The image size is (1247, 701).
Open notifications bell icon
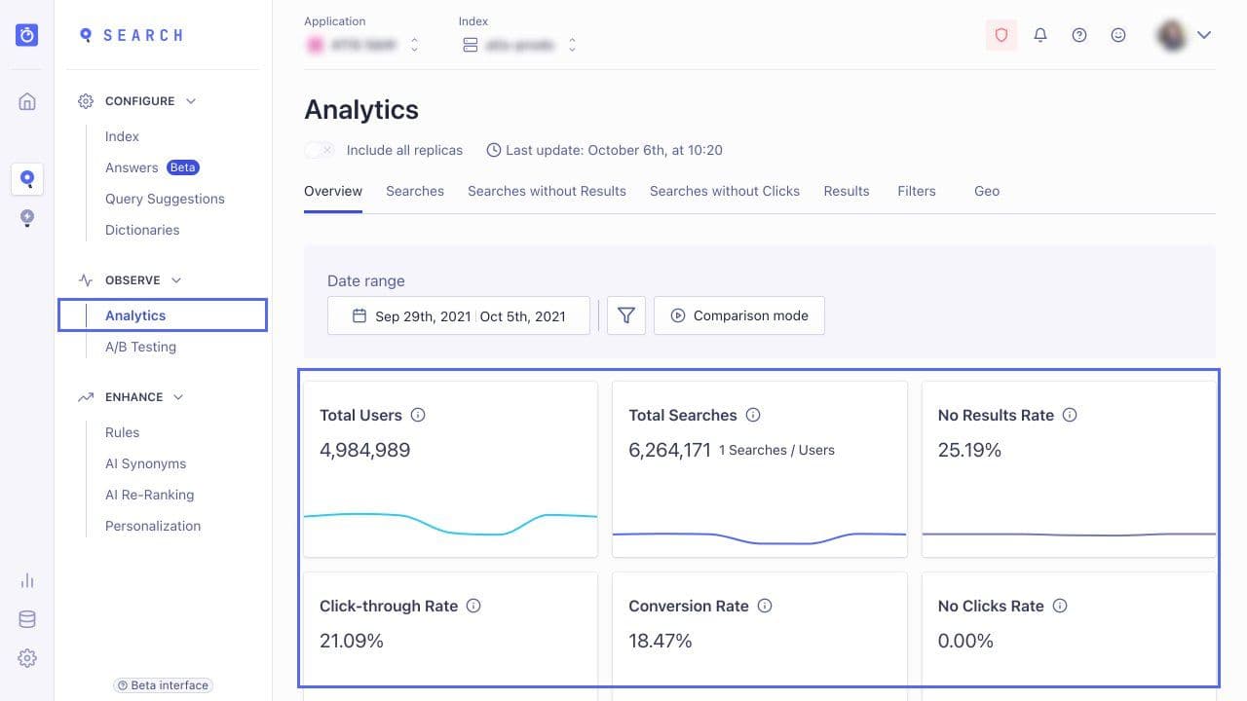coord(1040,35)
